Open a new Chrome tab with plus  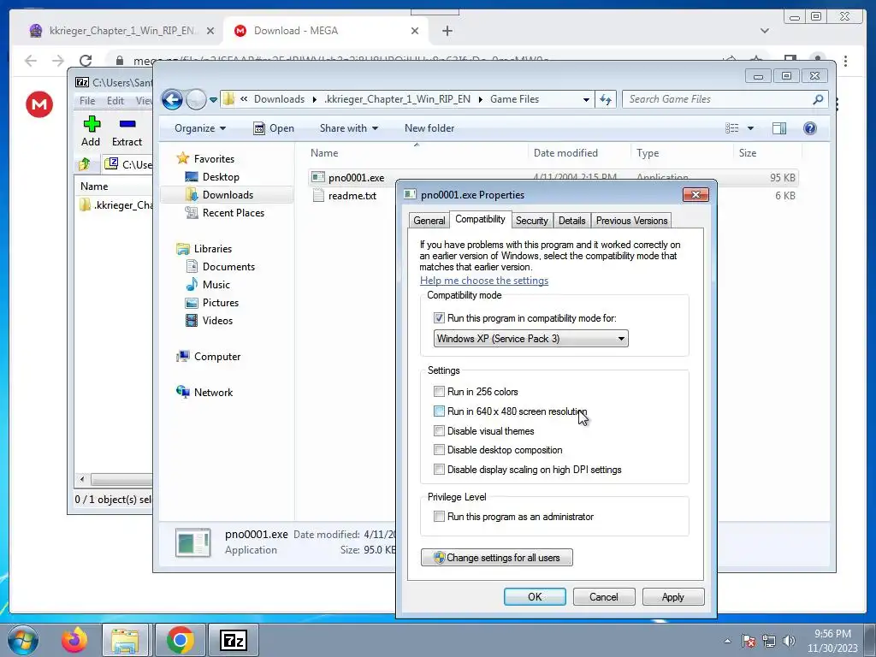447,31
